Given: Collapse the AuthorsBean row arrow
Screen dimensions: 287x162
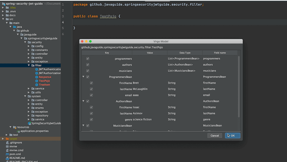Looking at the screenshot, I should [84, 101].
